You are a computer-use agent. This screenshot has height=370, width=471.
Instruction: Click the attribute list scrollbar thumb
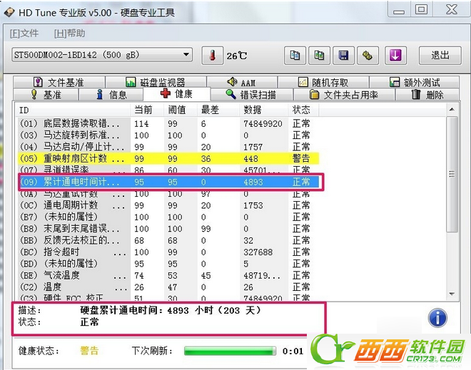452,174
